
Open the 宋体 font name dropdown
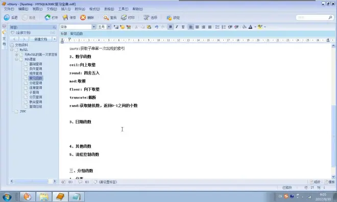tap(94, 27)
